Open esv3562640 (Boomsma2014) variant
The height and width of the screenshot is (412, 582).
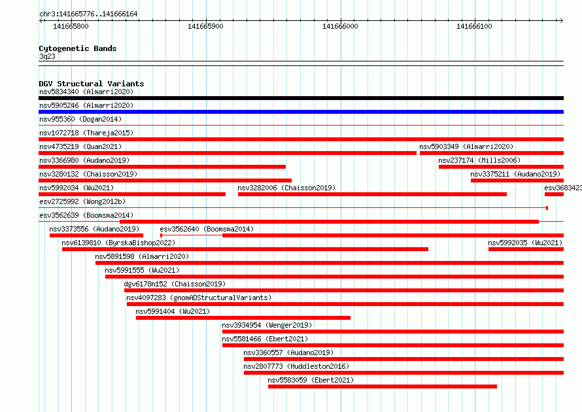coord(207,229)
